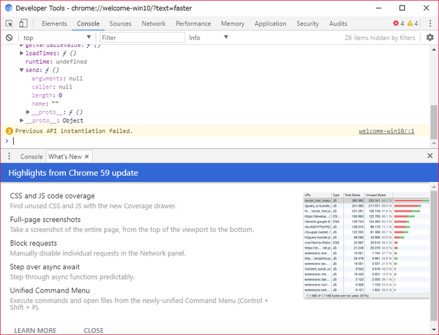The width and height of the screenshot is (439, 335).
Task: Click the console output vertical scrollbar
Action: (434, 122)
